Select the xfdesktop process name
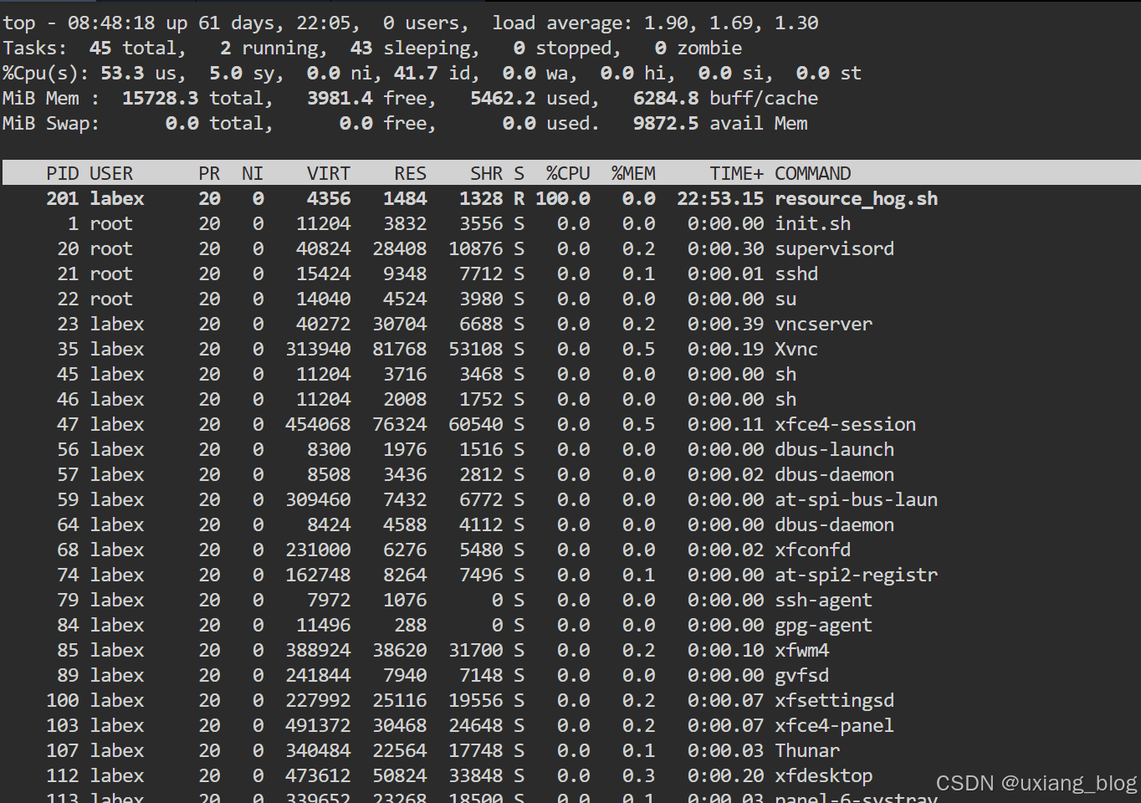Image resolution: width=1141 pixels, height=803 pixels. click(824, 776)
